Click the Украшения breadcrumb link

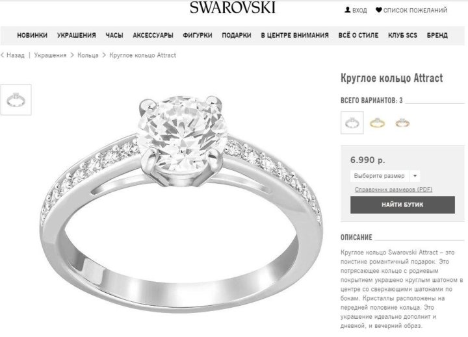pos(50,55)
